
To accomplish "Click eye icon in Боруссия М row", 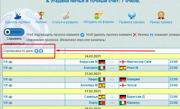I will pos(10,62).
